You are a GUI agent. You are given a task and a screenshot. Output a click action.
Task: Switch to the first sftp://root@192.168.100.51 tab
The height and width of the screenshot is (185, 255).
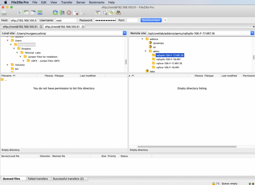point(20,27)
